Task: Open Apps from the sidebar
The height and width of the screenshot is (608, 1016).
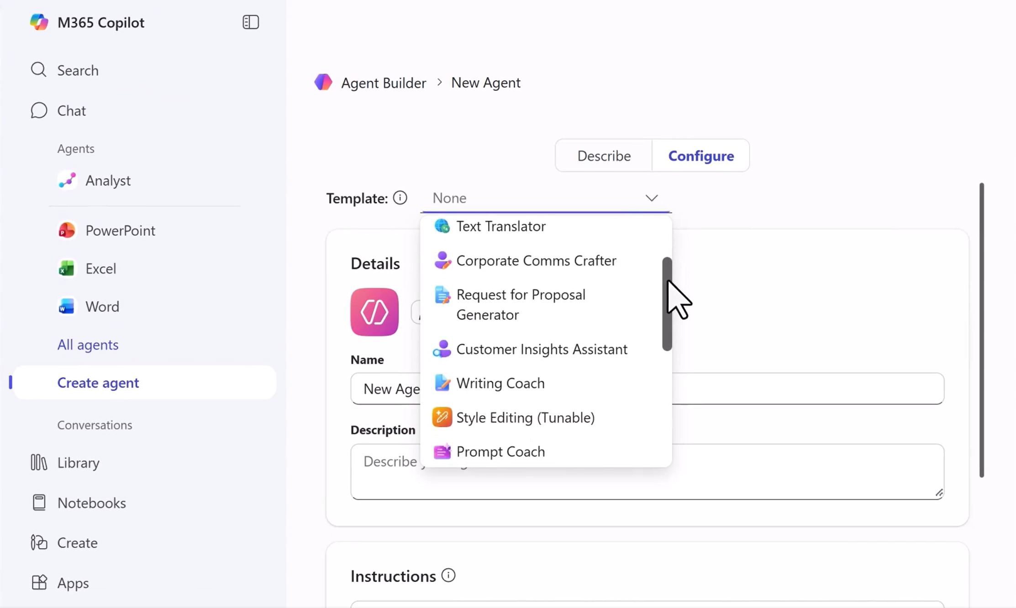Action: click(x=73, y=583)
